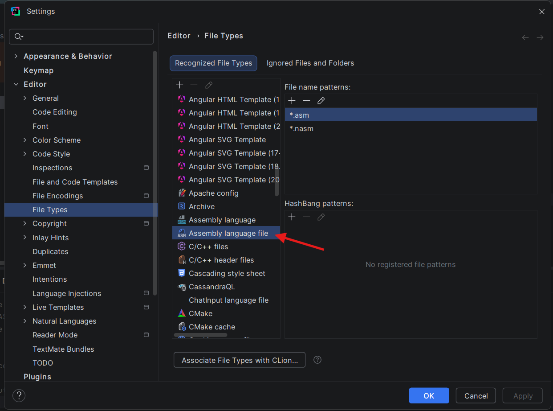The width and height of the screenshot is (553, 411).
Task: Expand Appearance & Behavior section
Action: pos(16,56)
